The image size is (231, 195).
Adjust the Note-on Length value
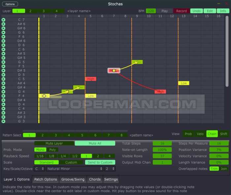point(162,150)
